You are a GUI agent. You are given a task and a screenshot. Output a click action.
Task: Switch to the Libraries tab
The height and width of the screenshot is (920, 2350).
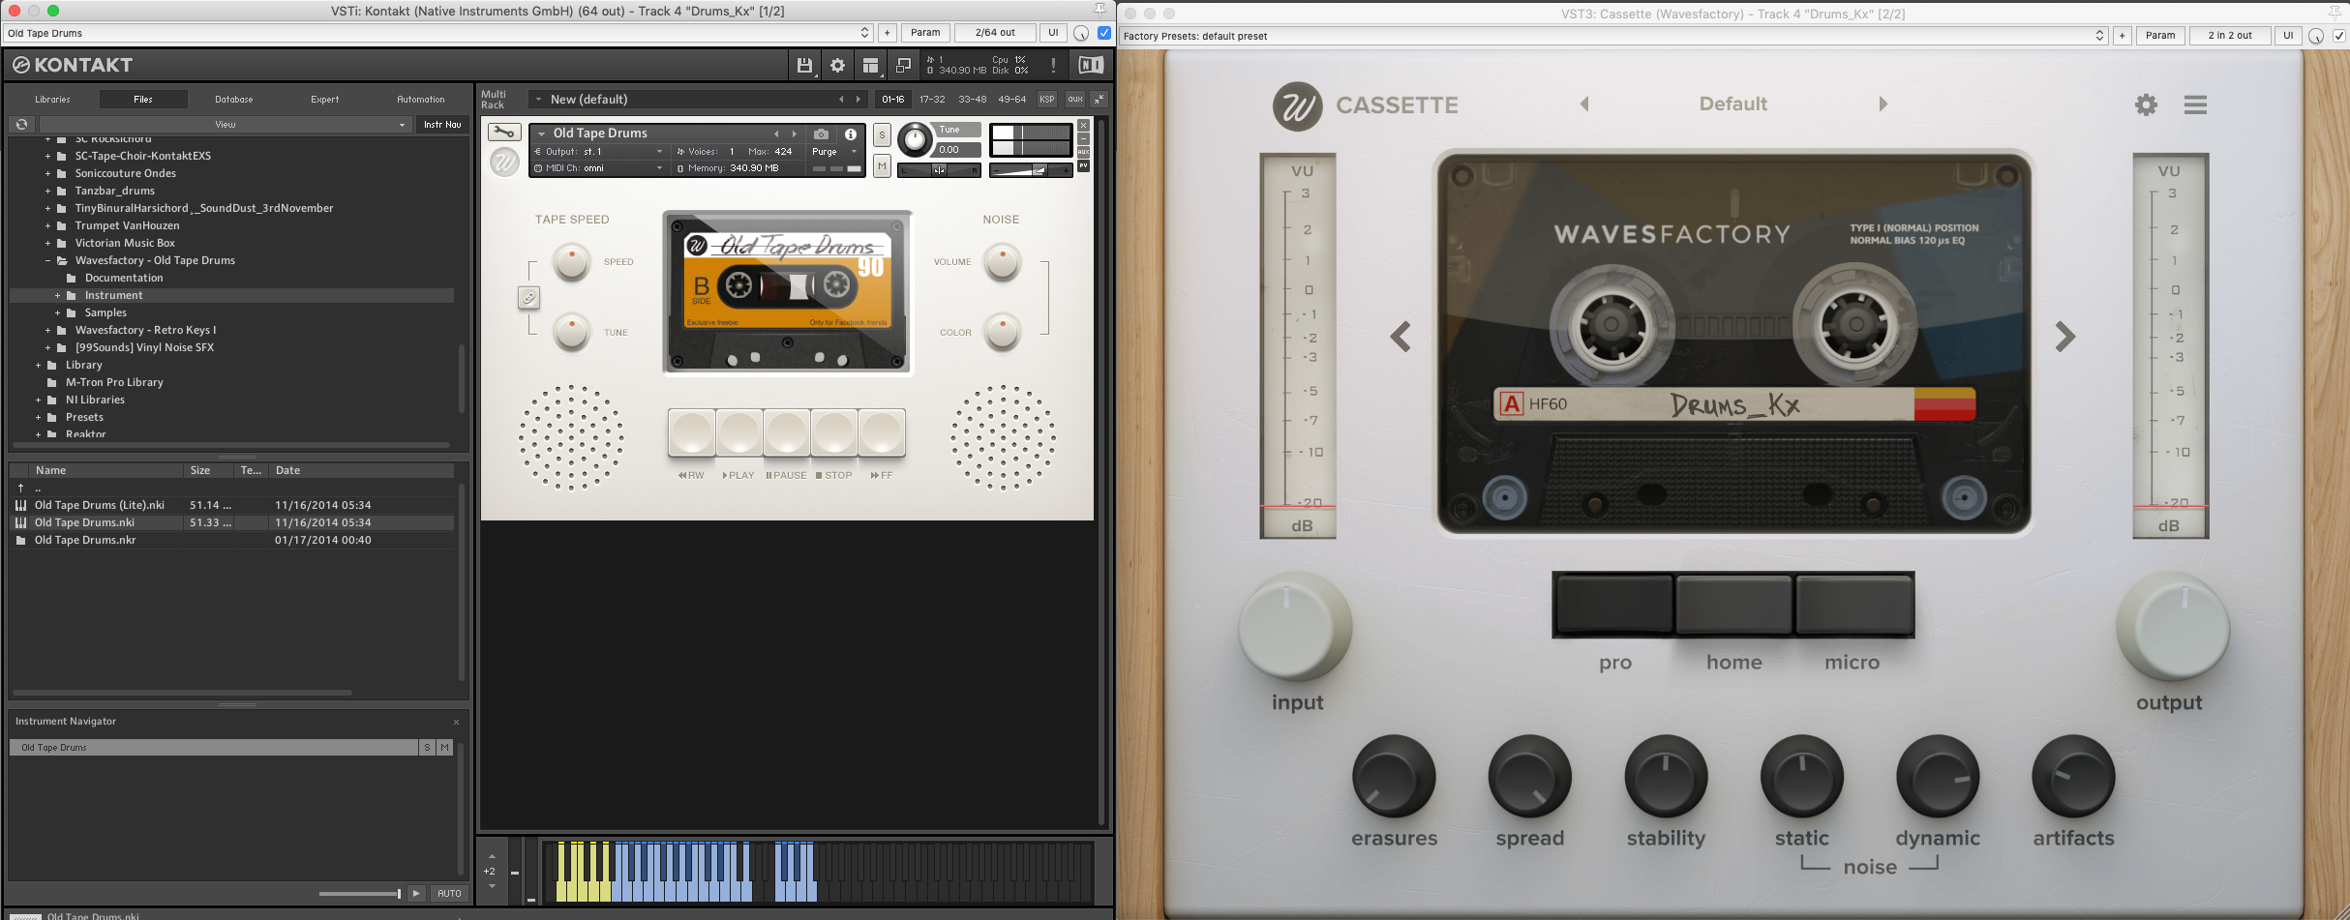[x=53, y=99]
